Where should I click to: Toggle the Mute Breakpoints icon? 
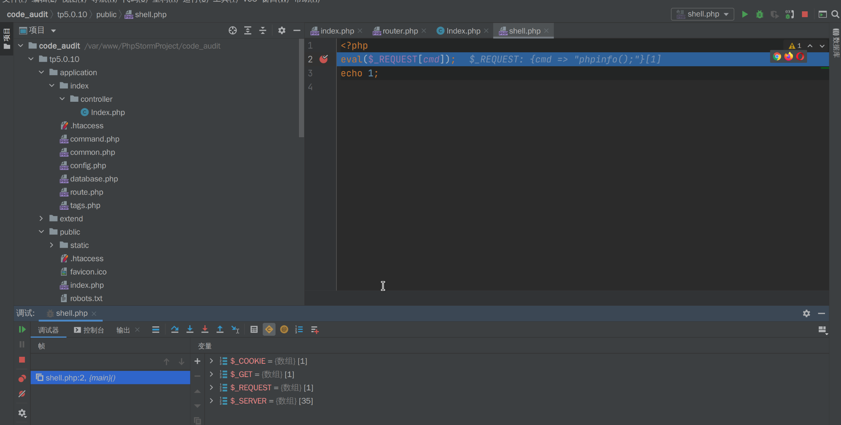point(22,394)
